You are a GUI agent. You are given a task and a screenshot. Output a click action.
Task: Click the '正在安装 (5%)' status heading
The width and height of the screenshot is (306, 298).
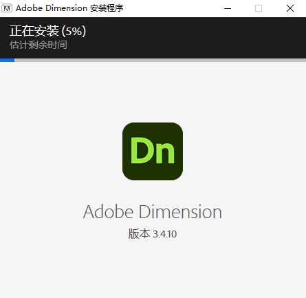(x=47, y=31)
